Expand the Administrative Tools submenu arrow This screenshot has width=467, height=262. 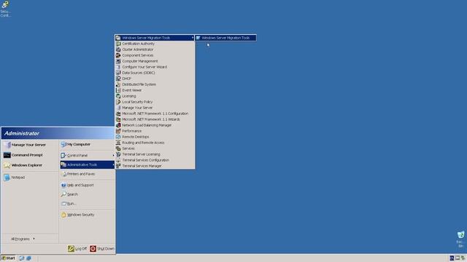point(113,164)
